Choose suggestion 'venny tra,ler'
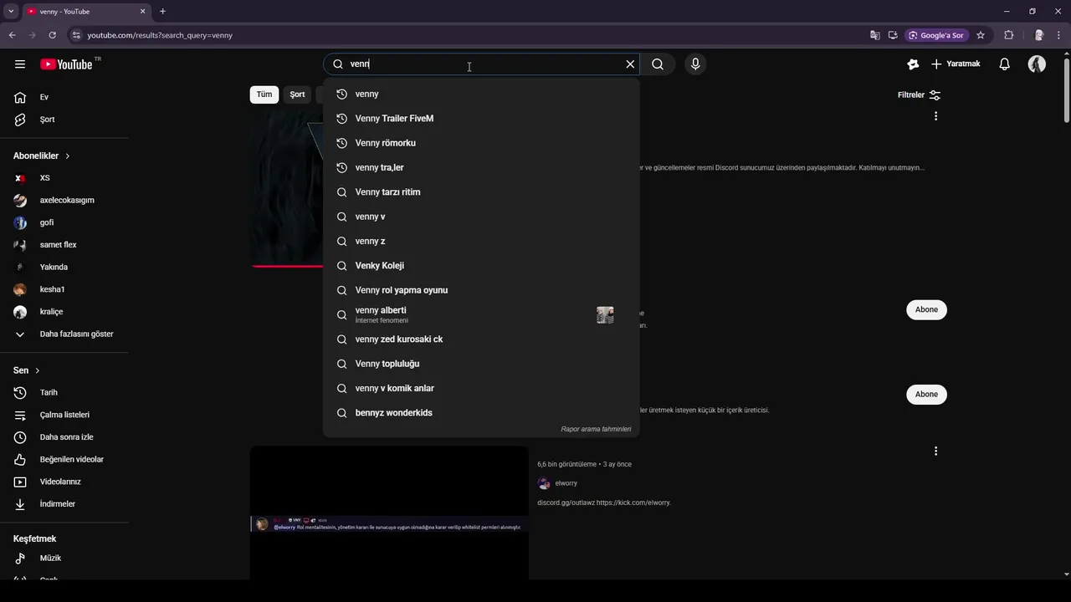This screenshot has height=602, width=1071. pos(481,168)
